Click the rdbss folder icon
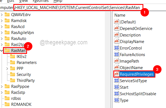The height and width of the screenshot is (108, 166). click(x=7, y=98)
